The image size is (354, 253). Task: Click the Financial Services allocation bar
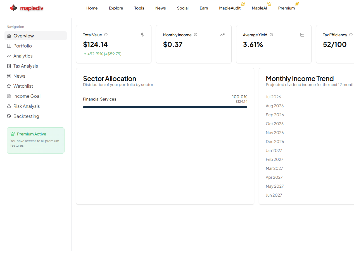click(165, 107)
